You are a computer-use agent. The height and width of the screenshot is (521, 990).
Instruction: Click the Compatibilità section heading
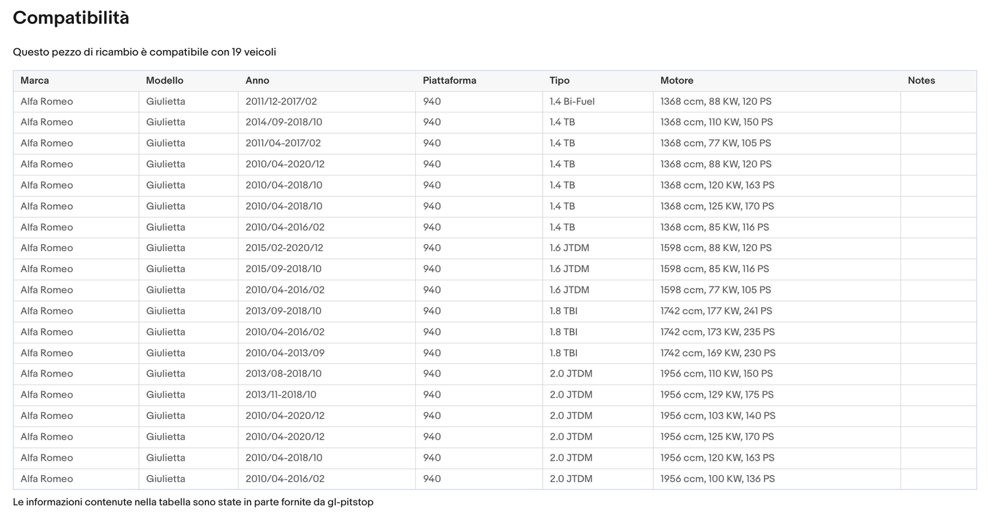pos(71,19)
